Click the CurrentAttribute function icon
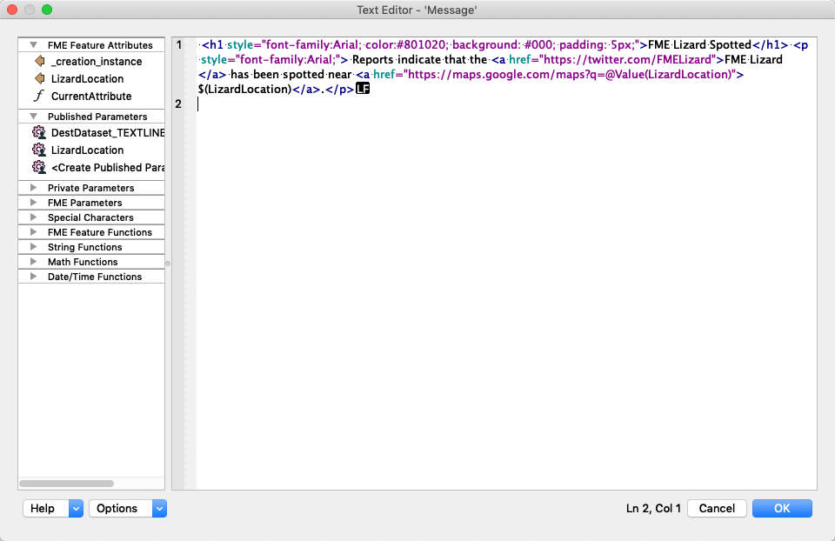The height and width of the screenshot is (541, 835). (39, 96)
